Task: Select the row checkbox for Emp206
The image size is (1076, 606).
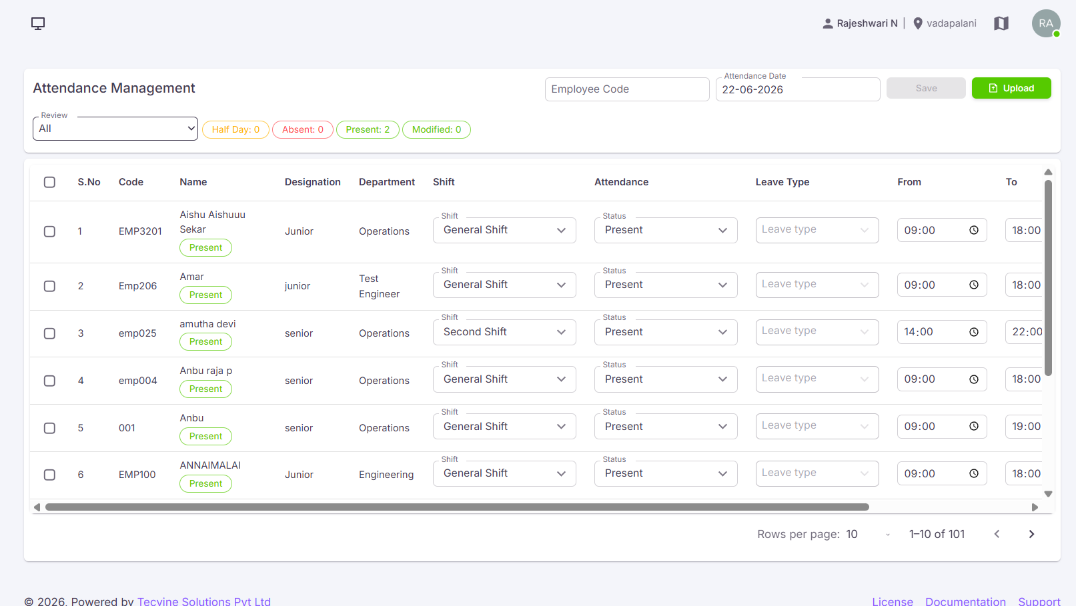Action: (49, 286)
